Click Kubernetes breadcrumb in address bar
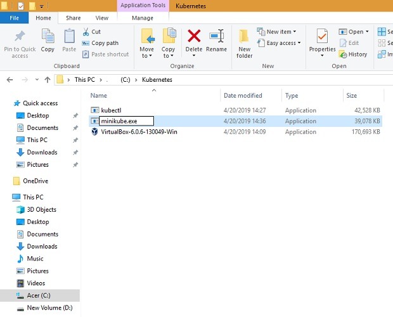Image resolution: width=393 pixels, height=317 pixels. 157,80
